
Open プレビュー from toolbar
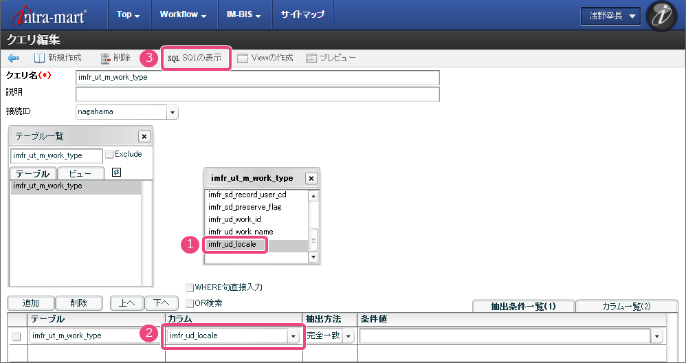pos(331,58)
